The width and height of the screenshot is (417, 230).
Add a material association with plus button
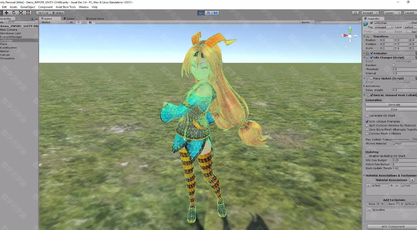click(x=412, y=180)
